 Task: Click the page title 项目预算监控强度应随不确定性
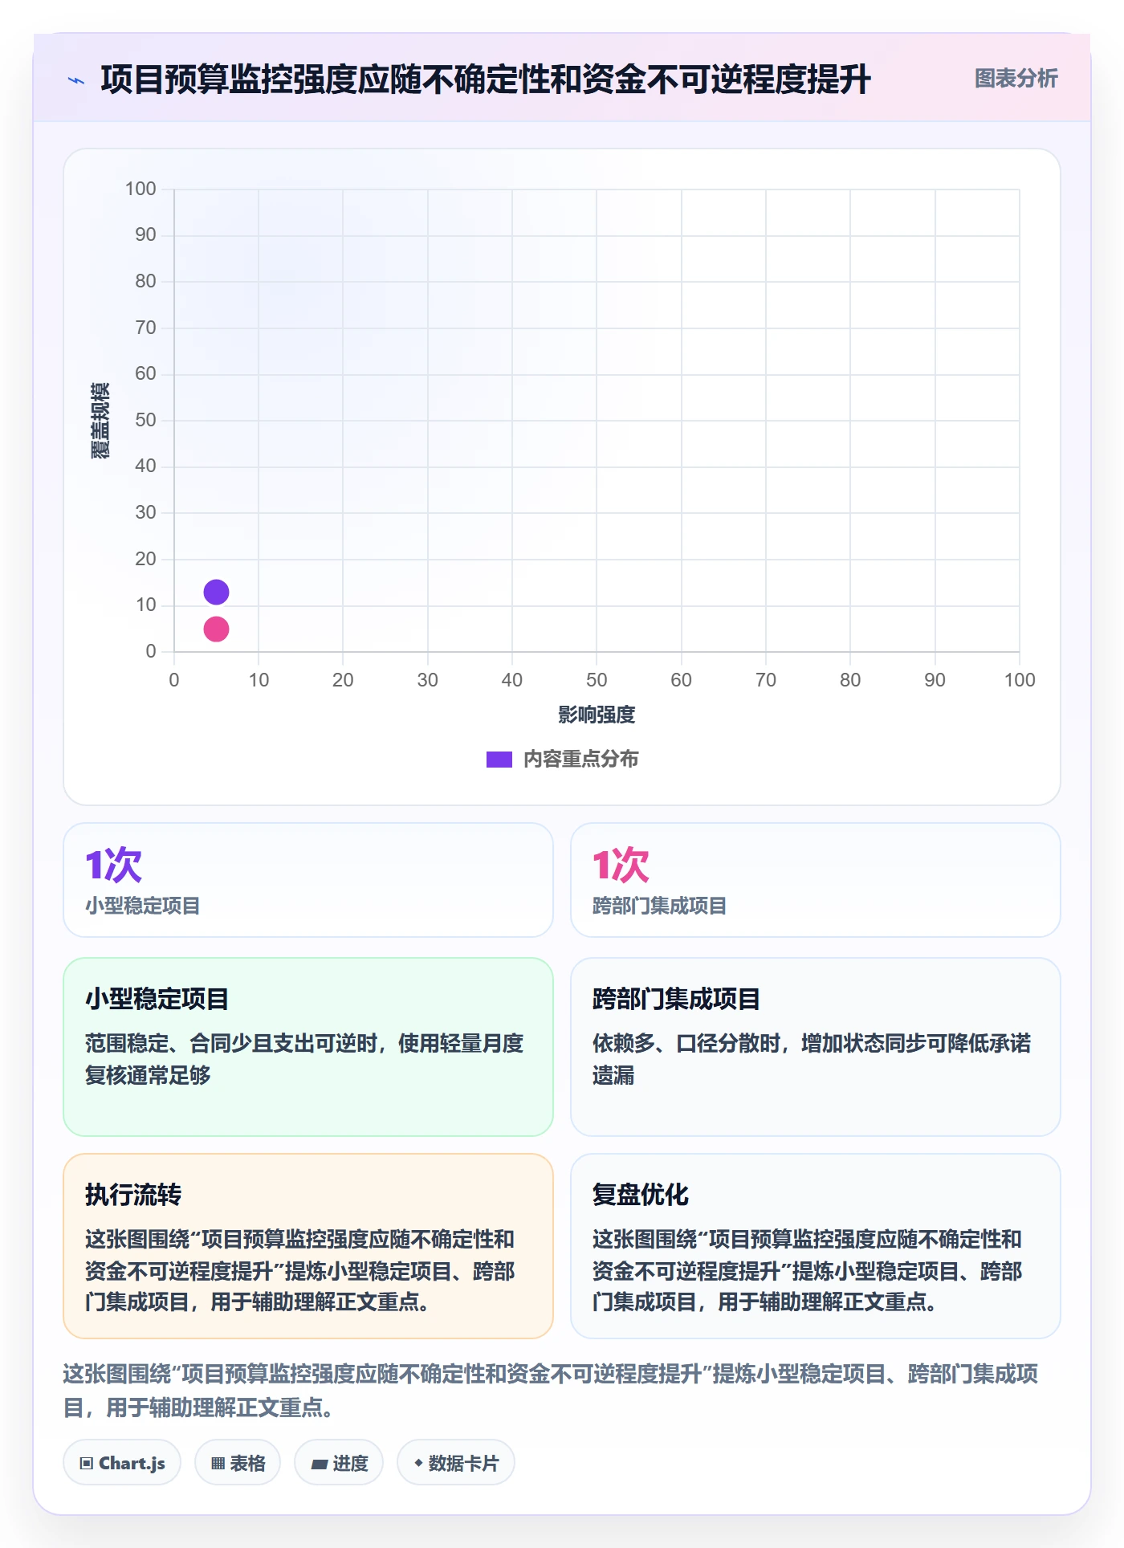pos(486,79)
